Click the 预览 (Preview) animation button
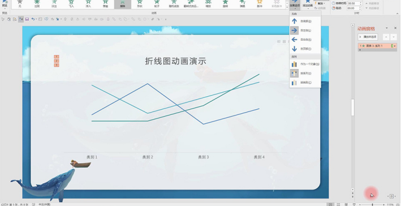Screen dimensions: 401x206 pyautogui.click(x=5, y=4)
